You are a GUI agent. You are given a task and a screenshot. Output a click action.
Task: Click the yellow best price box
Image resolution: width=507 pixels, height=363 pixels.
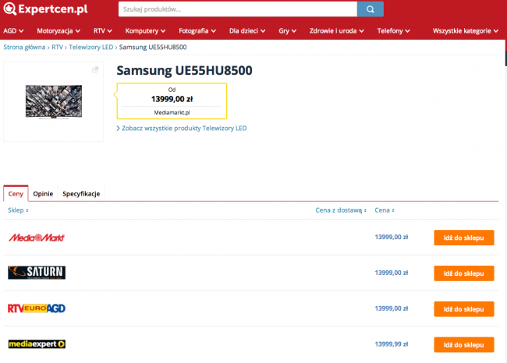(172, 100)
